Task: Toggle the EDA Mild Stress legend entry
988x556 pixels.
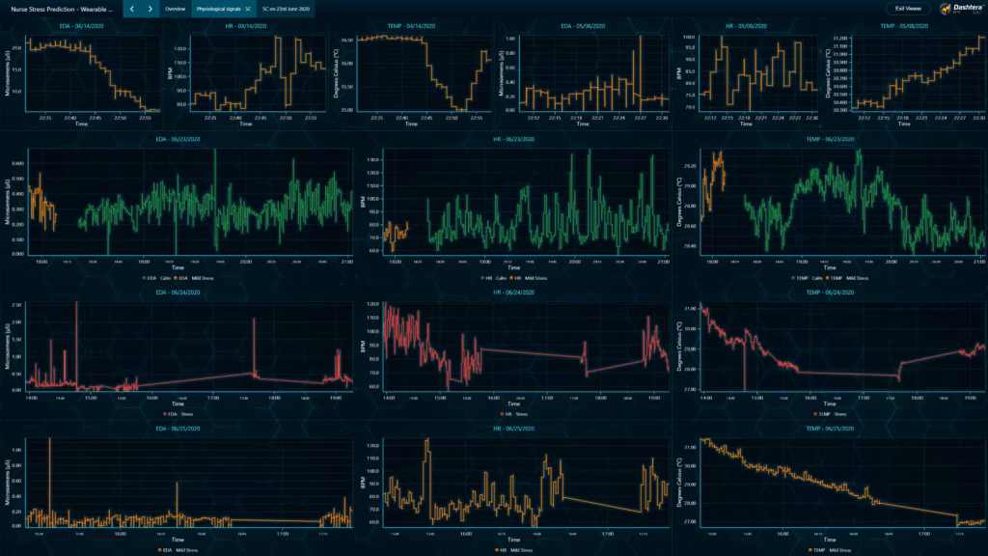Action: coord(158,548)
